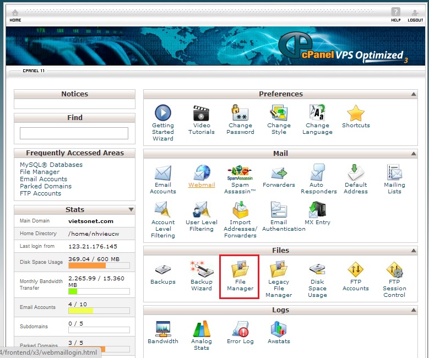Click the Email Accounts usage bar
The image size is (429, 358).
pyautogui.click(x=99, y=311)
